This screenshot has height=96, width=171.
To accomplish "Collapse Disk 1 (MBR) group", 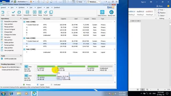I will 114,22.
